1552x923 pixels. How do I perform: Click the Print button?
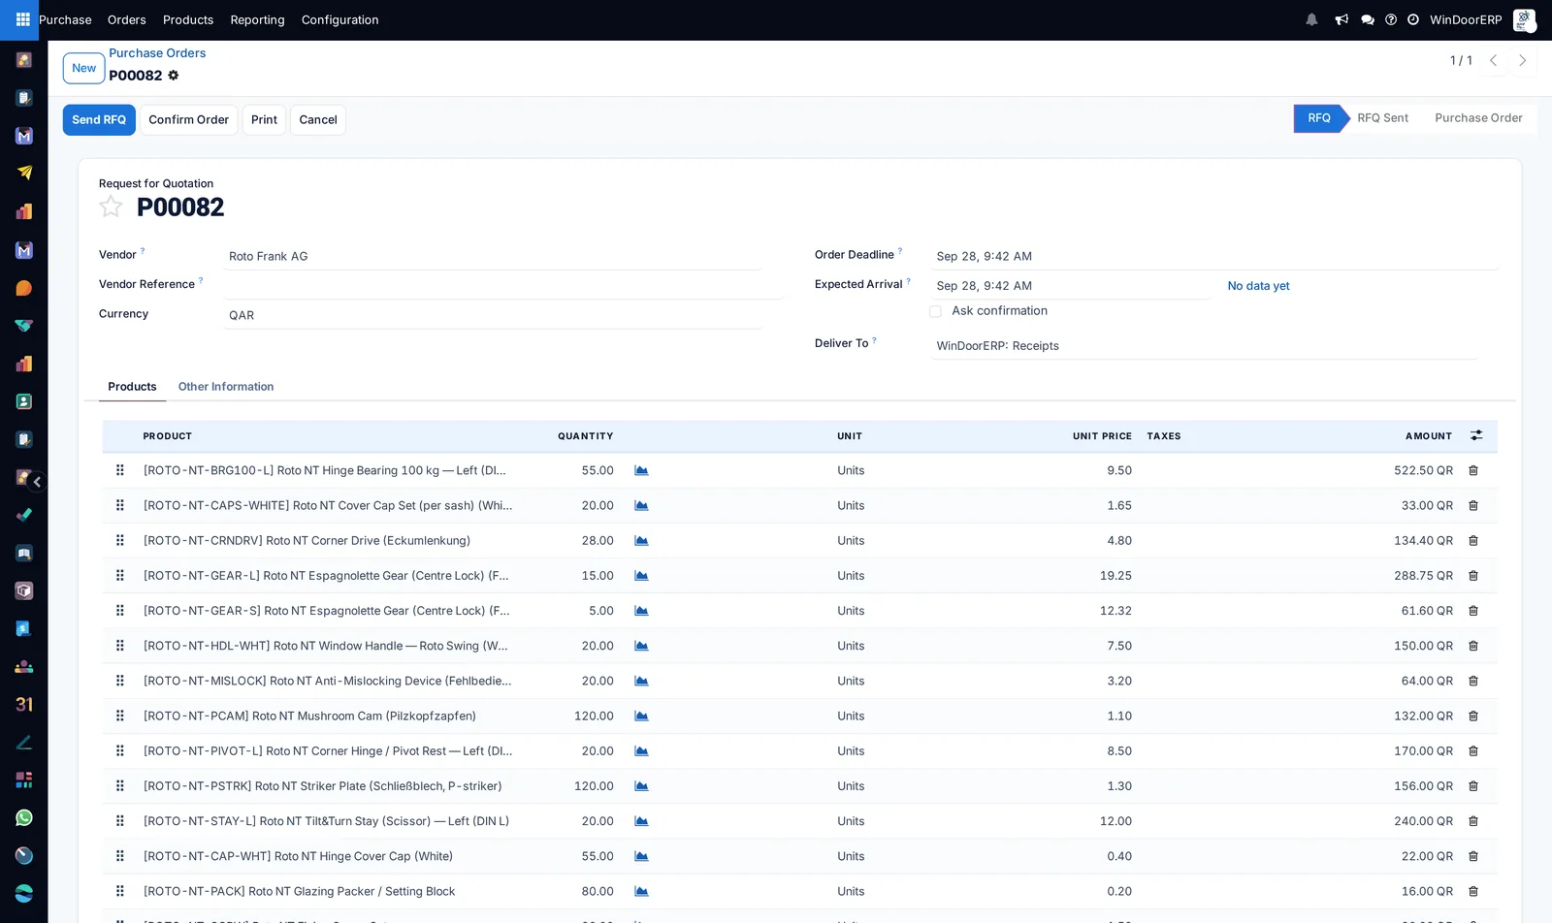(x=264, y=120)
